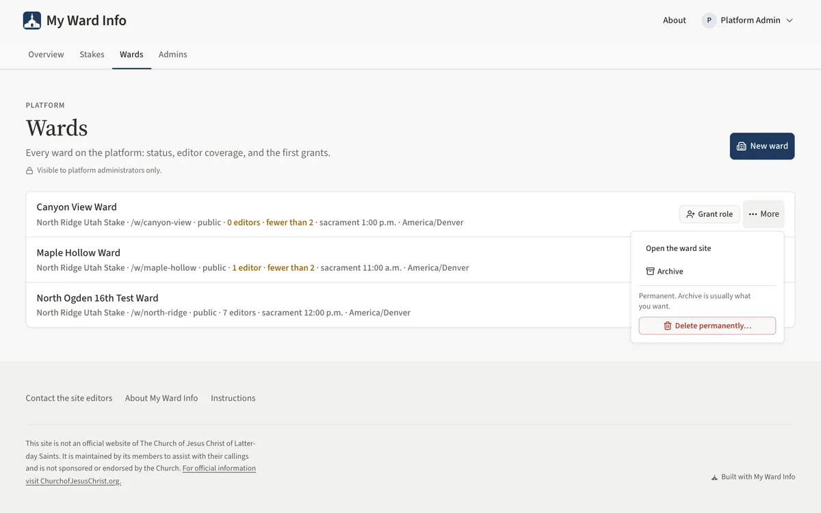Switch to the Admins tab
Screen dimensions: 821x513
tap(173, 55)
